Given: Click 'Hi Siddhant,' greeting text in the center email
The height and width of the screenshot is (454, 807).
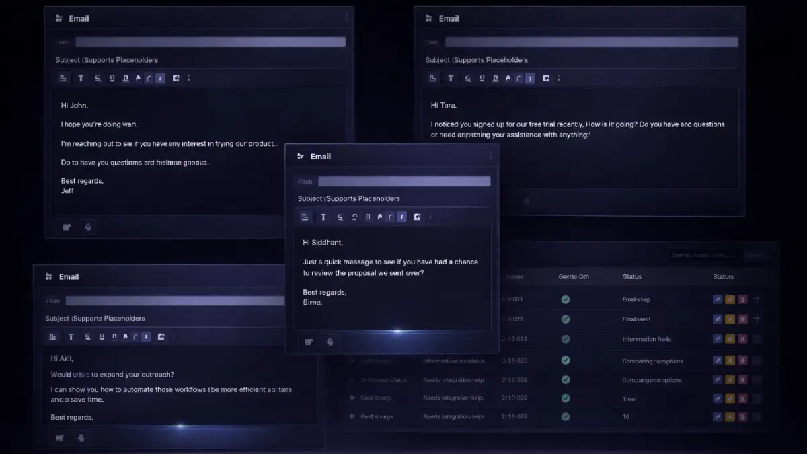Looking at the screenshot, I should click(322, 243).
